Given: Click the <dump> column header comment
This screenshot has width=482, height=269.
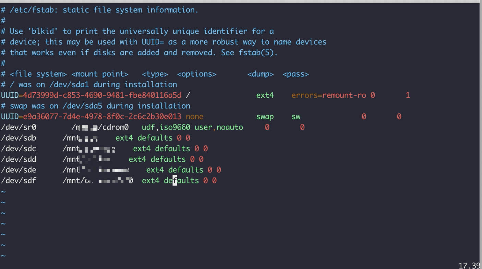Looking at the screenshot, I should pyautogui.click(x=261, y=74).
